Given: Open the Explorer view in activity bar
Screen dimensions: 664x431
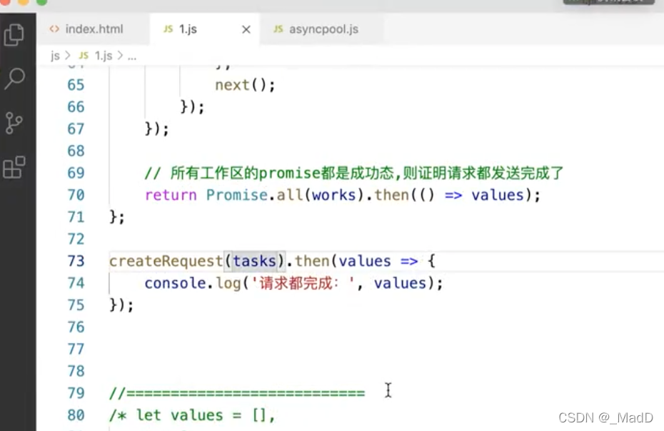Looking at the screenshot, I should [14, 35].
